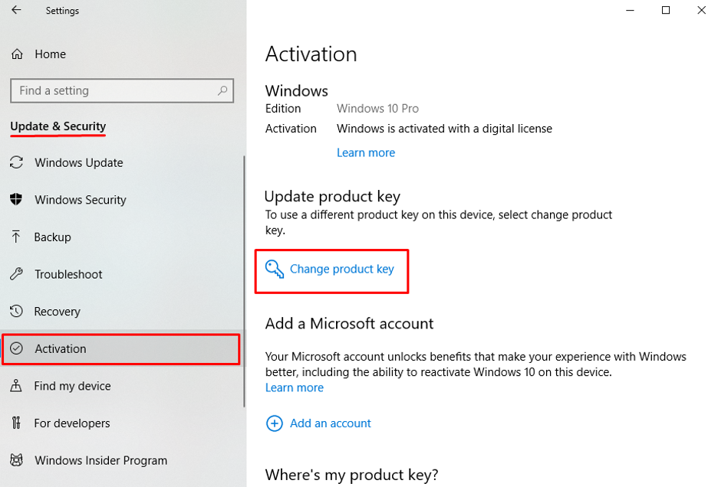Click the Windows Update refresh icon
This screenshot has width=718, height=487.
pos(16,162)
